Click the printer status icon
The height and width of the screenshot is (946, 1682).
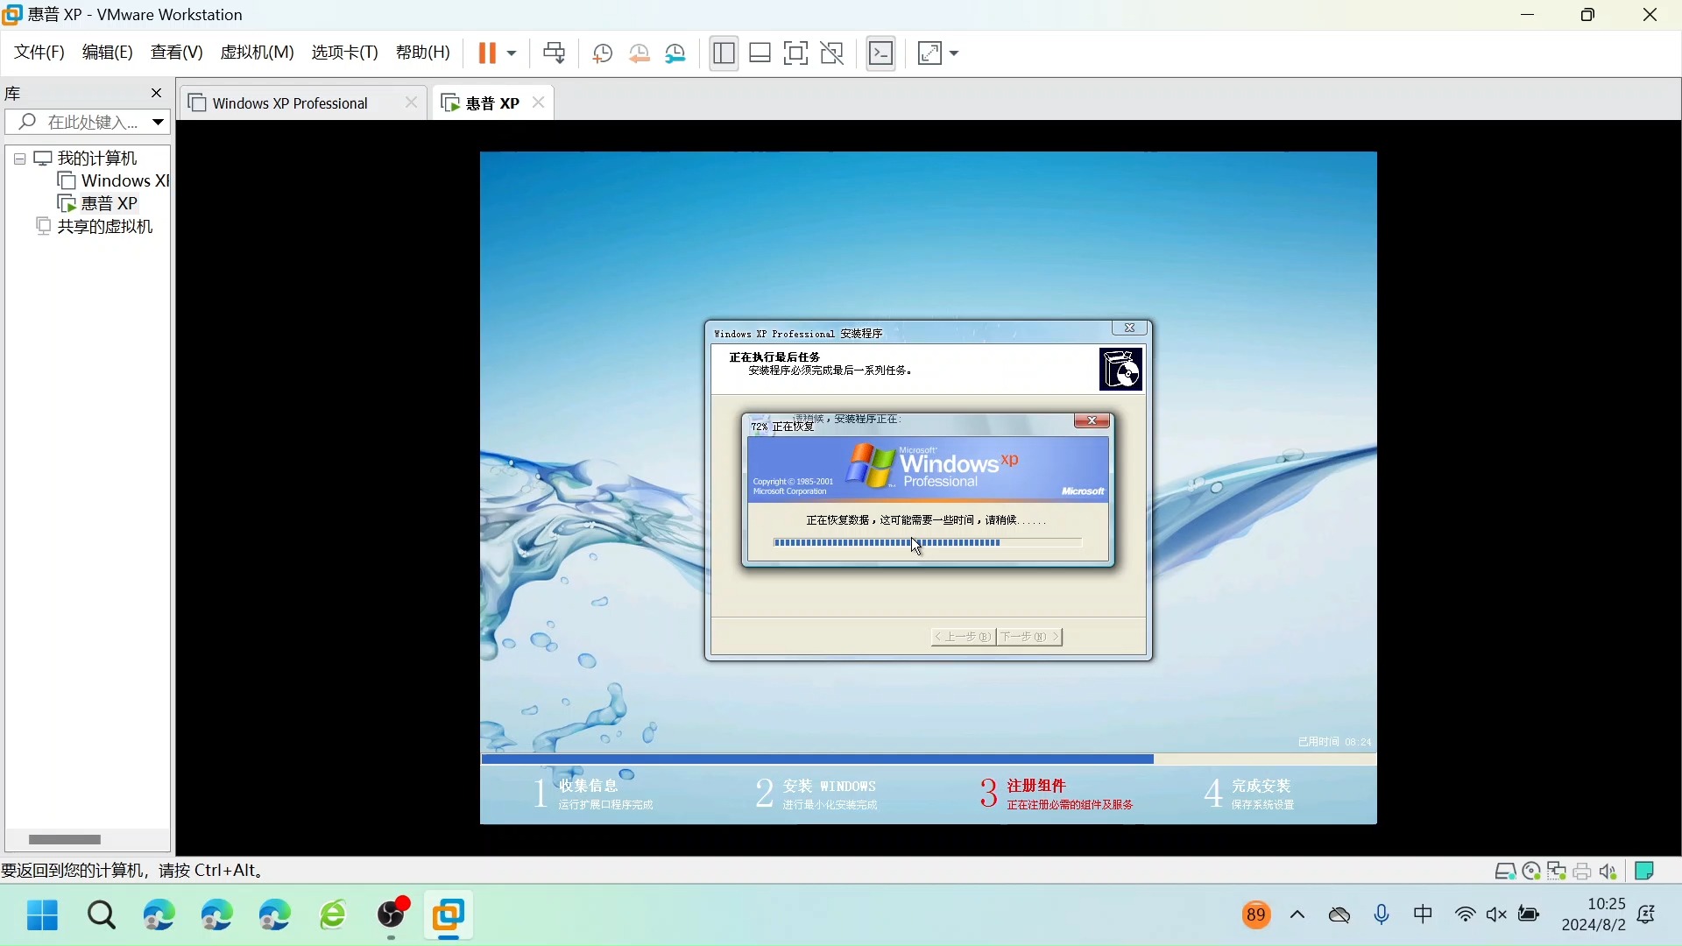(x=1582, y=872)
